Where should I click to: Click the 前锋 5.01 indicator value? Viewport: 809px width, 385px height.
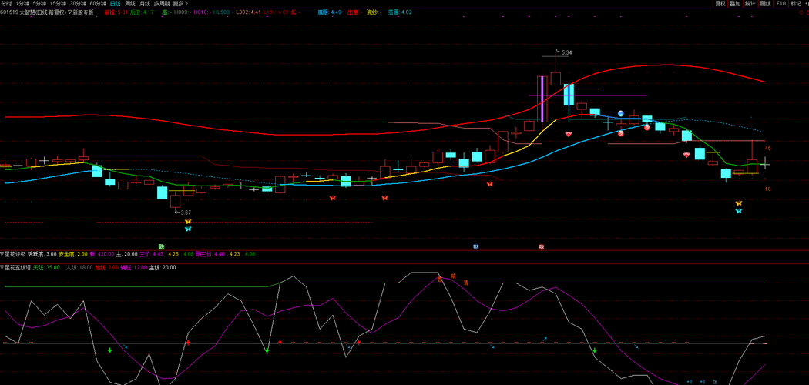coord(116,12)
